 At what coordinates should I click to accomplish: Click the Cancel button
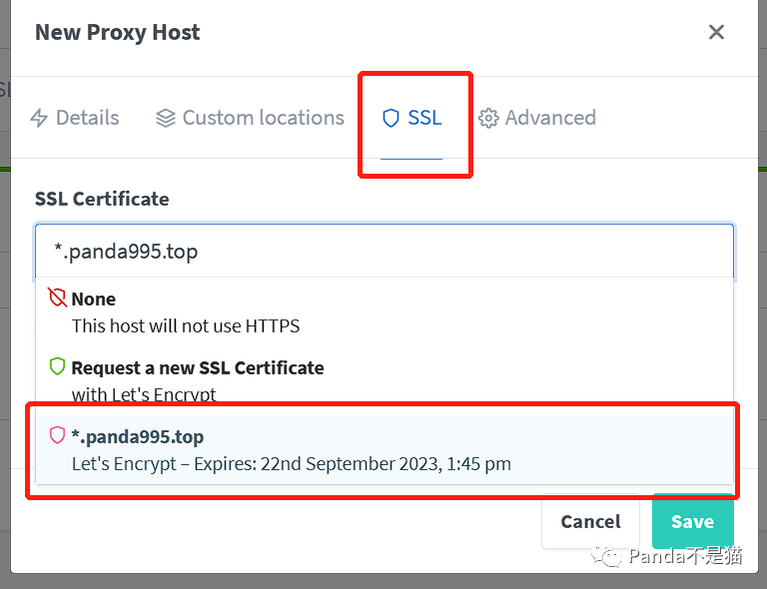point(590,521)
